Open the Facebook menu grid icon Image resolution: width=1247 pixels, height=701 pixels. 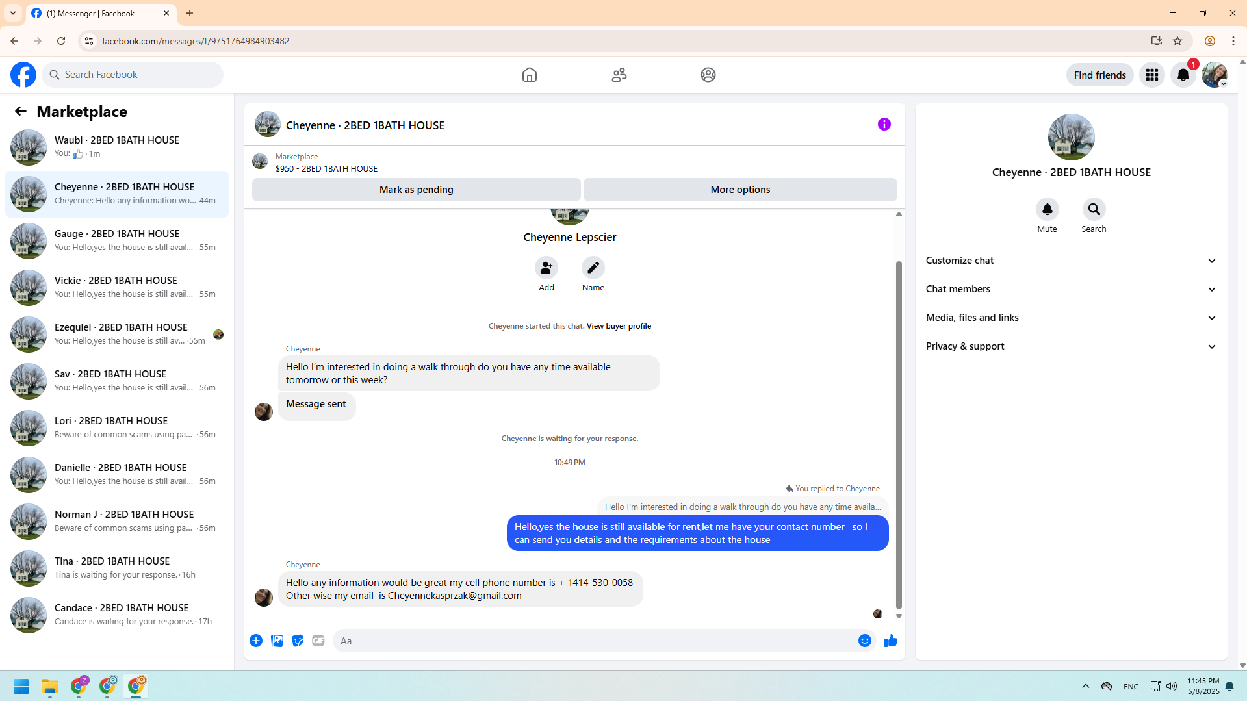1151,75
